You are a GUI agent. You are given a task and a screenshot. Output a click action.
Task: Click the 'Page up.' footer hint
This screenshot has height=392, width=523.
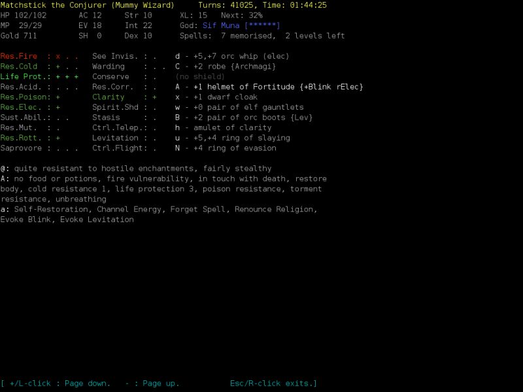click(161, 384)
